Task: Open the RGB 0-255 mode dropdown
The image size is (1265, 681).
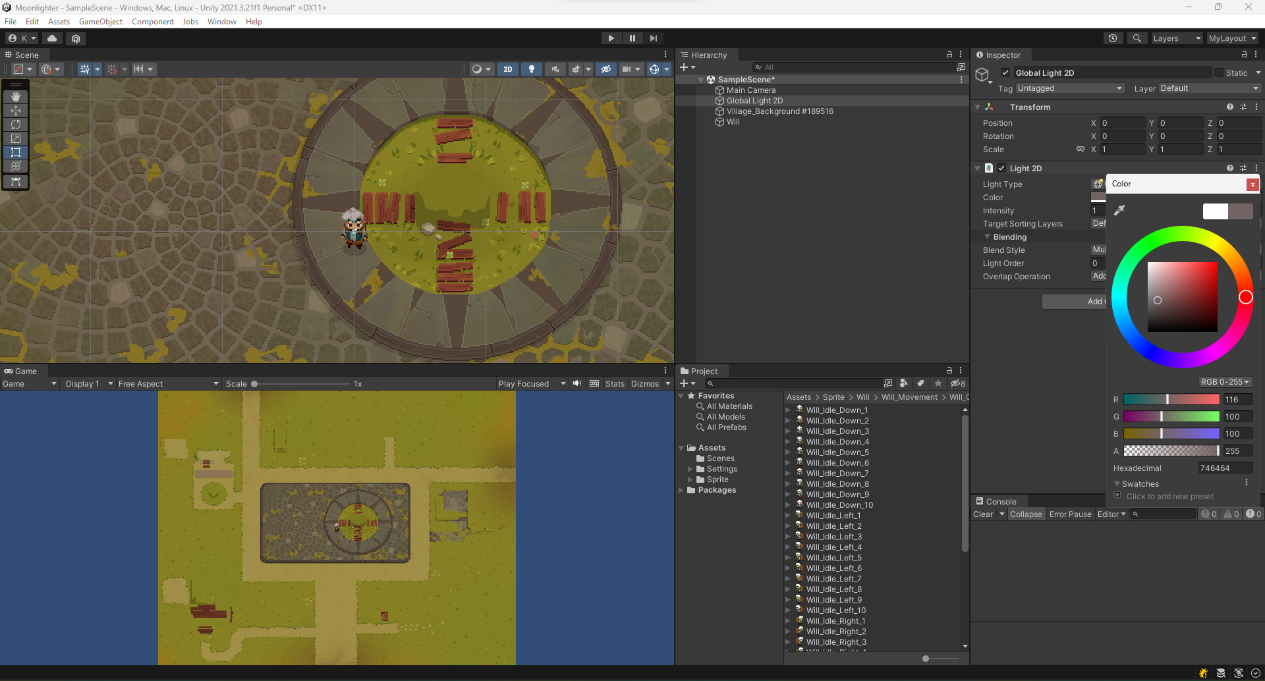Action: [x=1225, y=382]
